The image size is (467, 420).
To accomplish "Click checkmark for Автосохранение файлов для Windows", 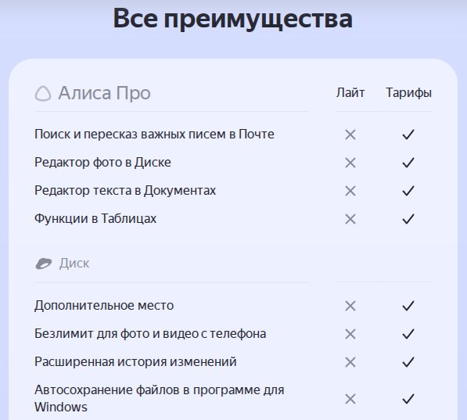I will click(x=408, y=399).
